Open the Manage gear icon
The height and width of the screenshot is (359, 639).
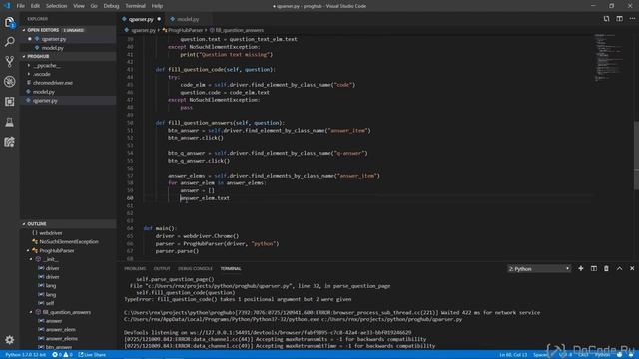9,339
